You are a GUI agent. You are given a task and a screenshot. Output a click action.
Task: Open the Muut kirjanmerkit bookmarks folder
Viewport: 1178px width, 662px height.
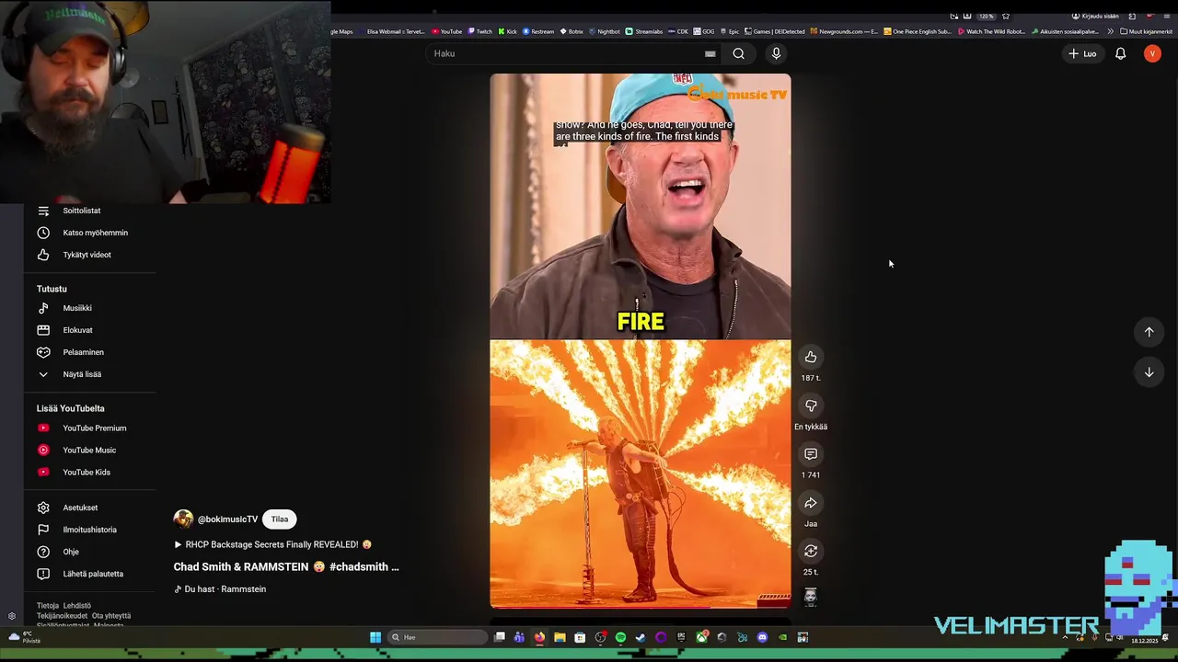tap(1147, 31)
